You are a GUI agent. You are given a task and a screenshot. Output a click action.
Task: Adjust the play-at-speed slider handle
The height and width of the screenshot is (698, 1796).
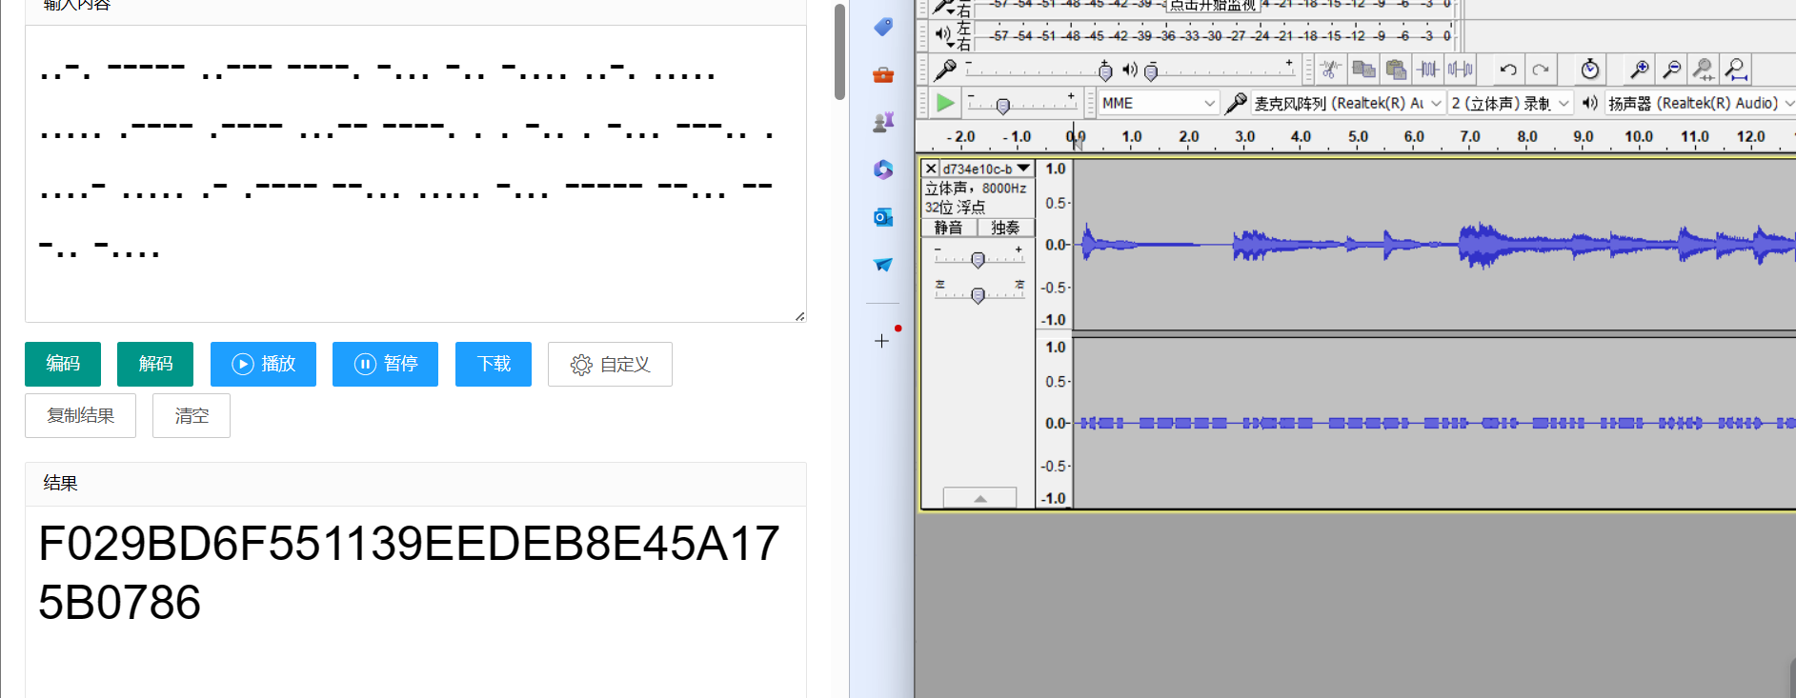pos(1002,106)
